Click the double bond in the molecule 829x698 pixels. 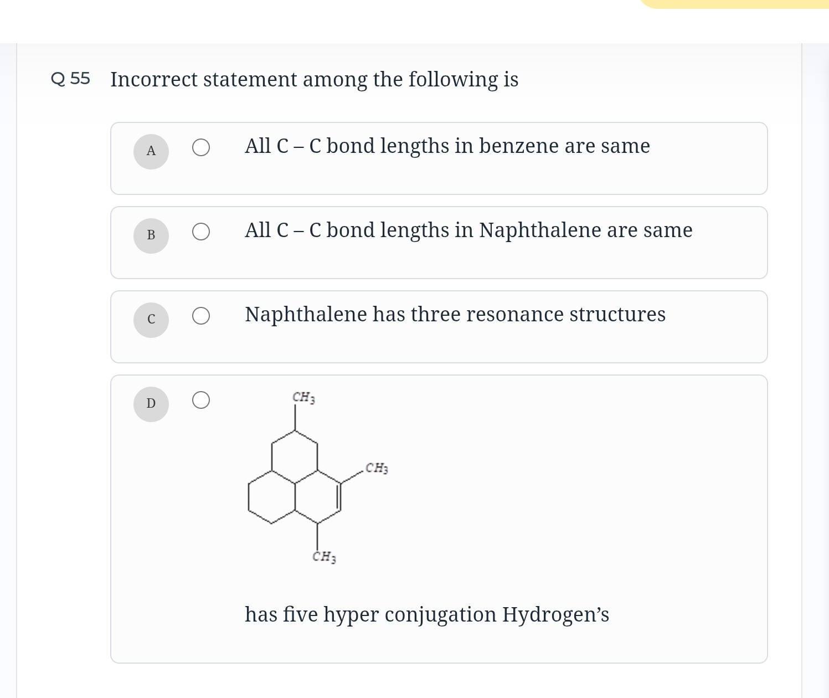click(x=339, y=497)
